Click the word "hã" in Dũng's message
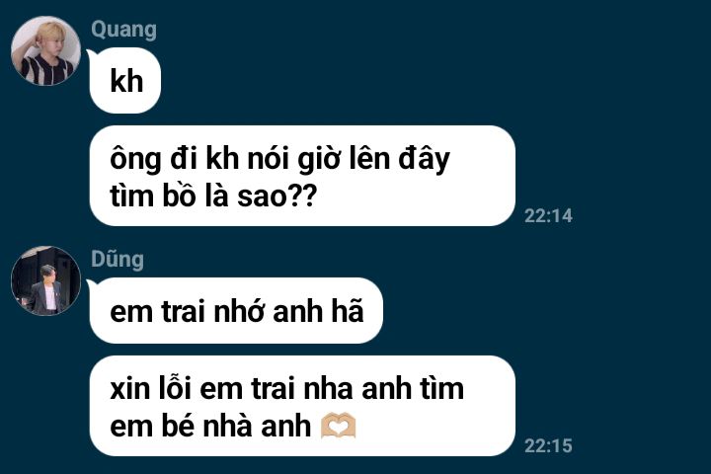Viewport: 711px width, 474px height. 348,311
